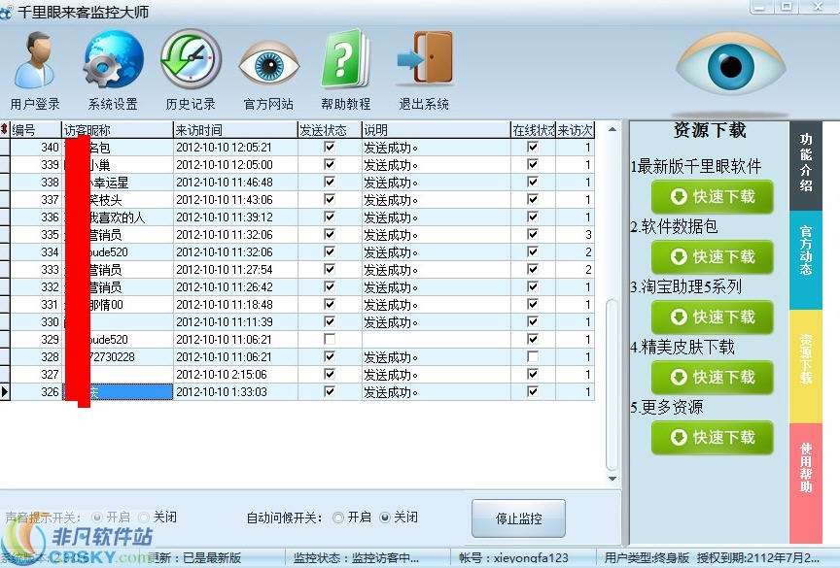Click row number 337 cell

point(35,199)
